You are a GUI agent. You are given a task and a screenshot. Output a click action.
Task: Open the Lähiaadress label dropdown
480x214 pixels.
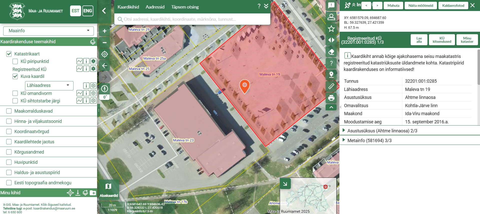tap(49, 85)
